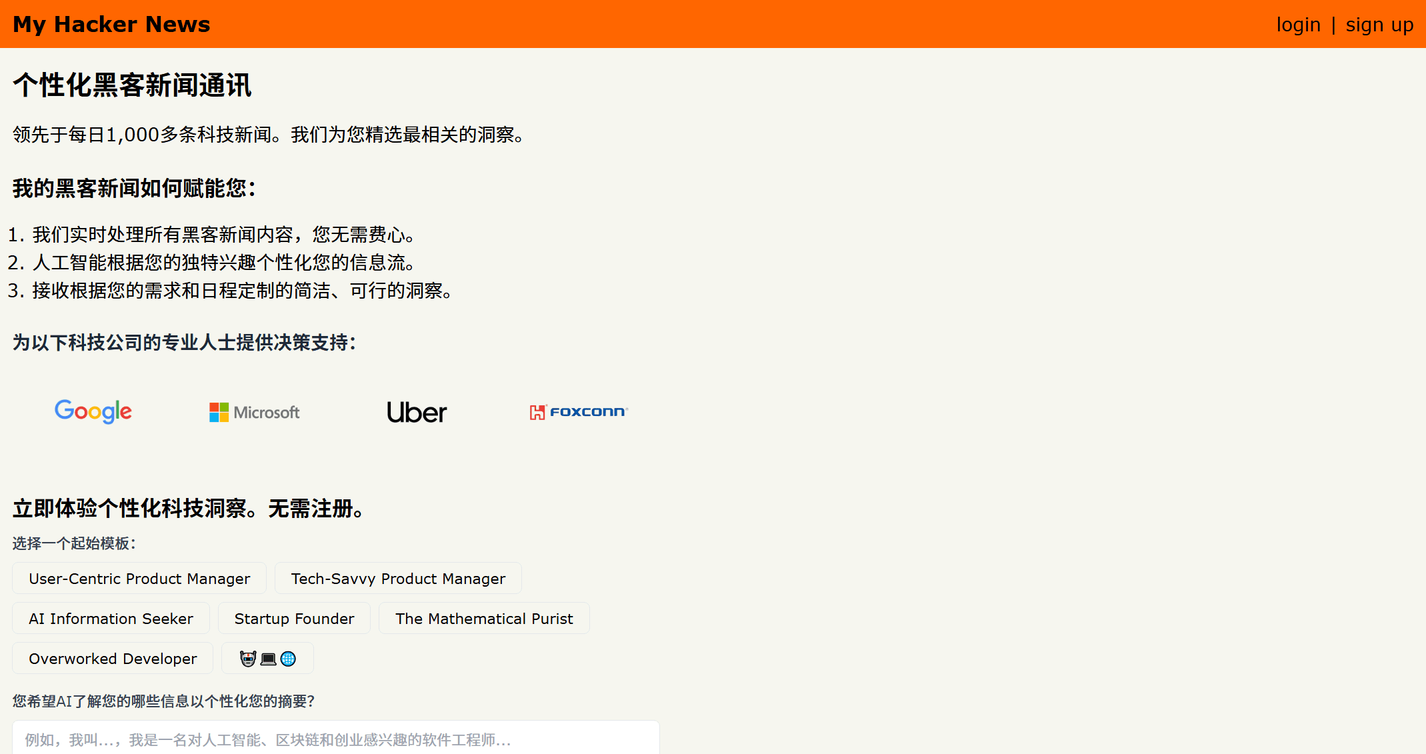Select the emoji-only template button

click(267, 659)
